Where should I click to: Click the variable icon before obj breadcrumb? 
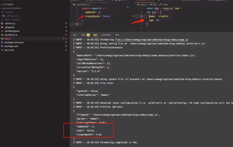tap(151, 5)
